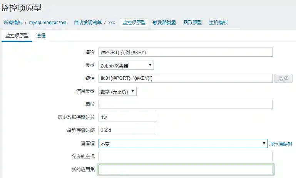The height and width of the screenshot is (178, 296).
Task: Click the 趋势存储时间 field with 365d
Action: [x=127, y=130]
